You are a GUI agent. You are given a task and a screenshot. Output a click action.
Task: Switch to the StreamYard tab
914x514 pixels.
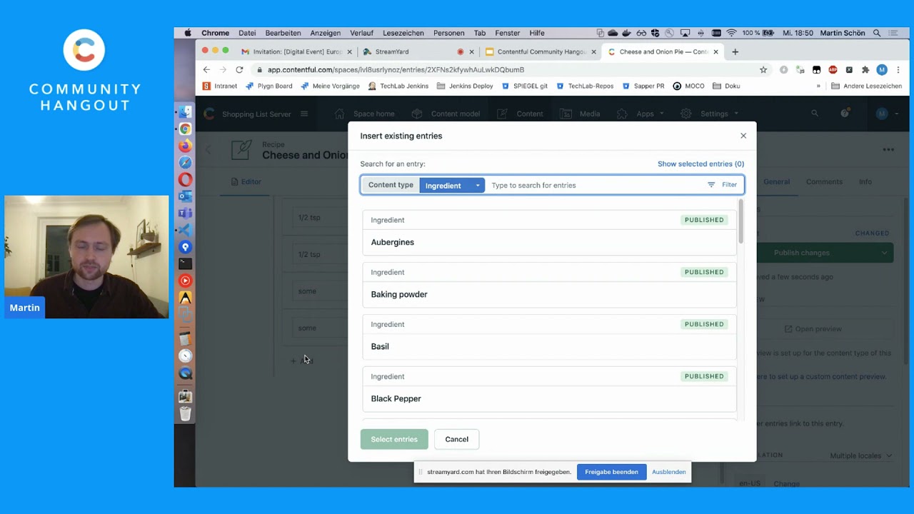[418, 52]
